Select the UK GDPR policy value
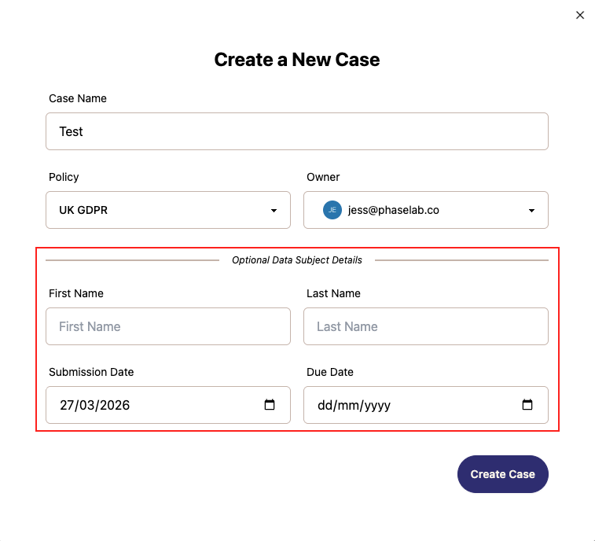The height and width of the screenshot is (541, 595). click(83, 210)
